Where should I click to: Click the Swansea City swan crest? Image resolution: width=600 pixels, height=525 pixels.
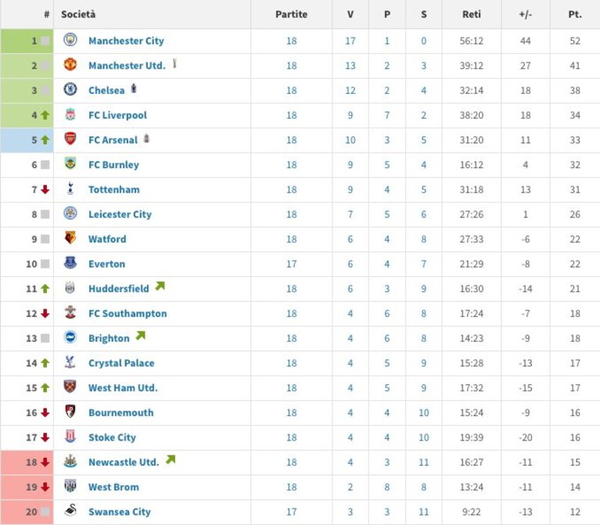tap(70, 510)
